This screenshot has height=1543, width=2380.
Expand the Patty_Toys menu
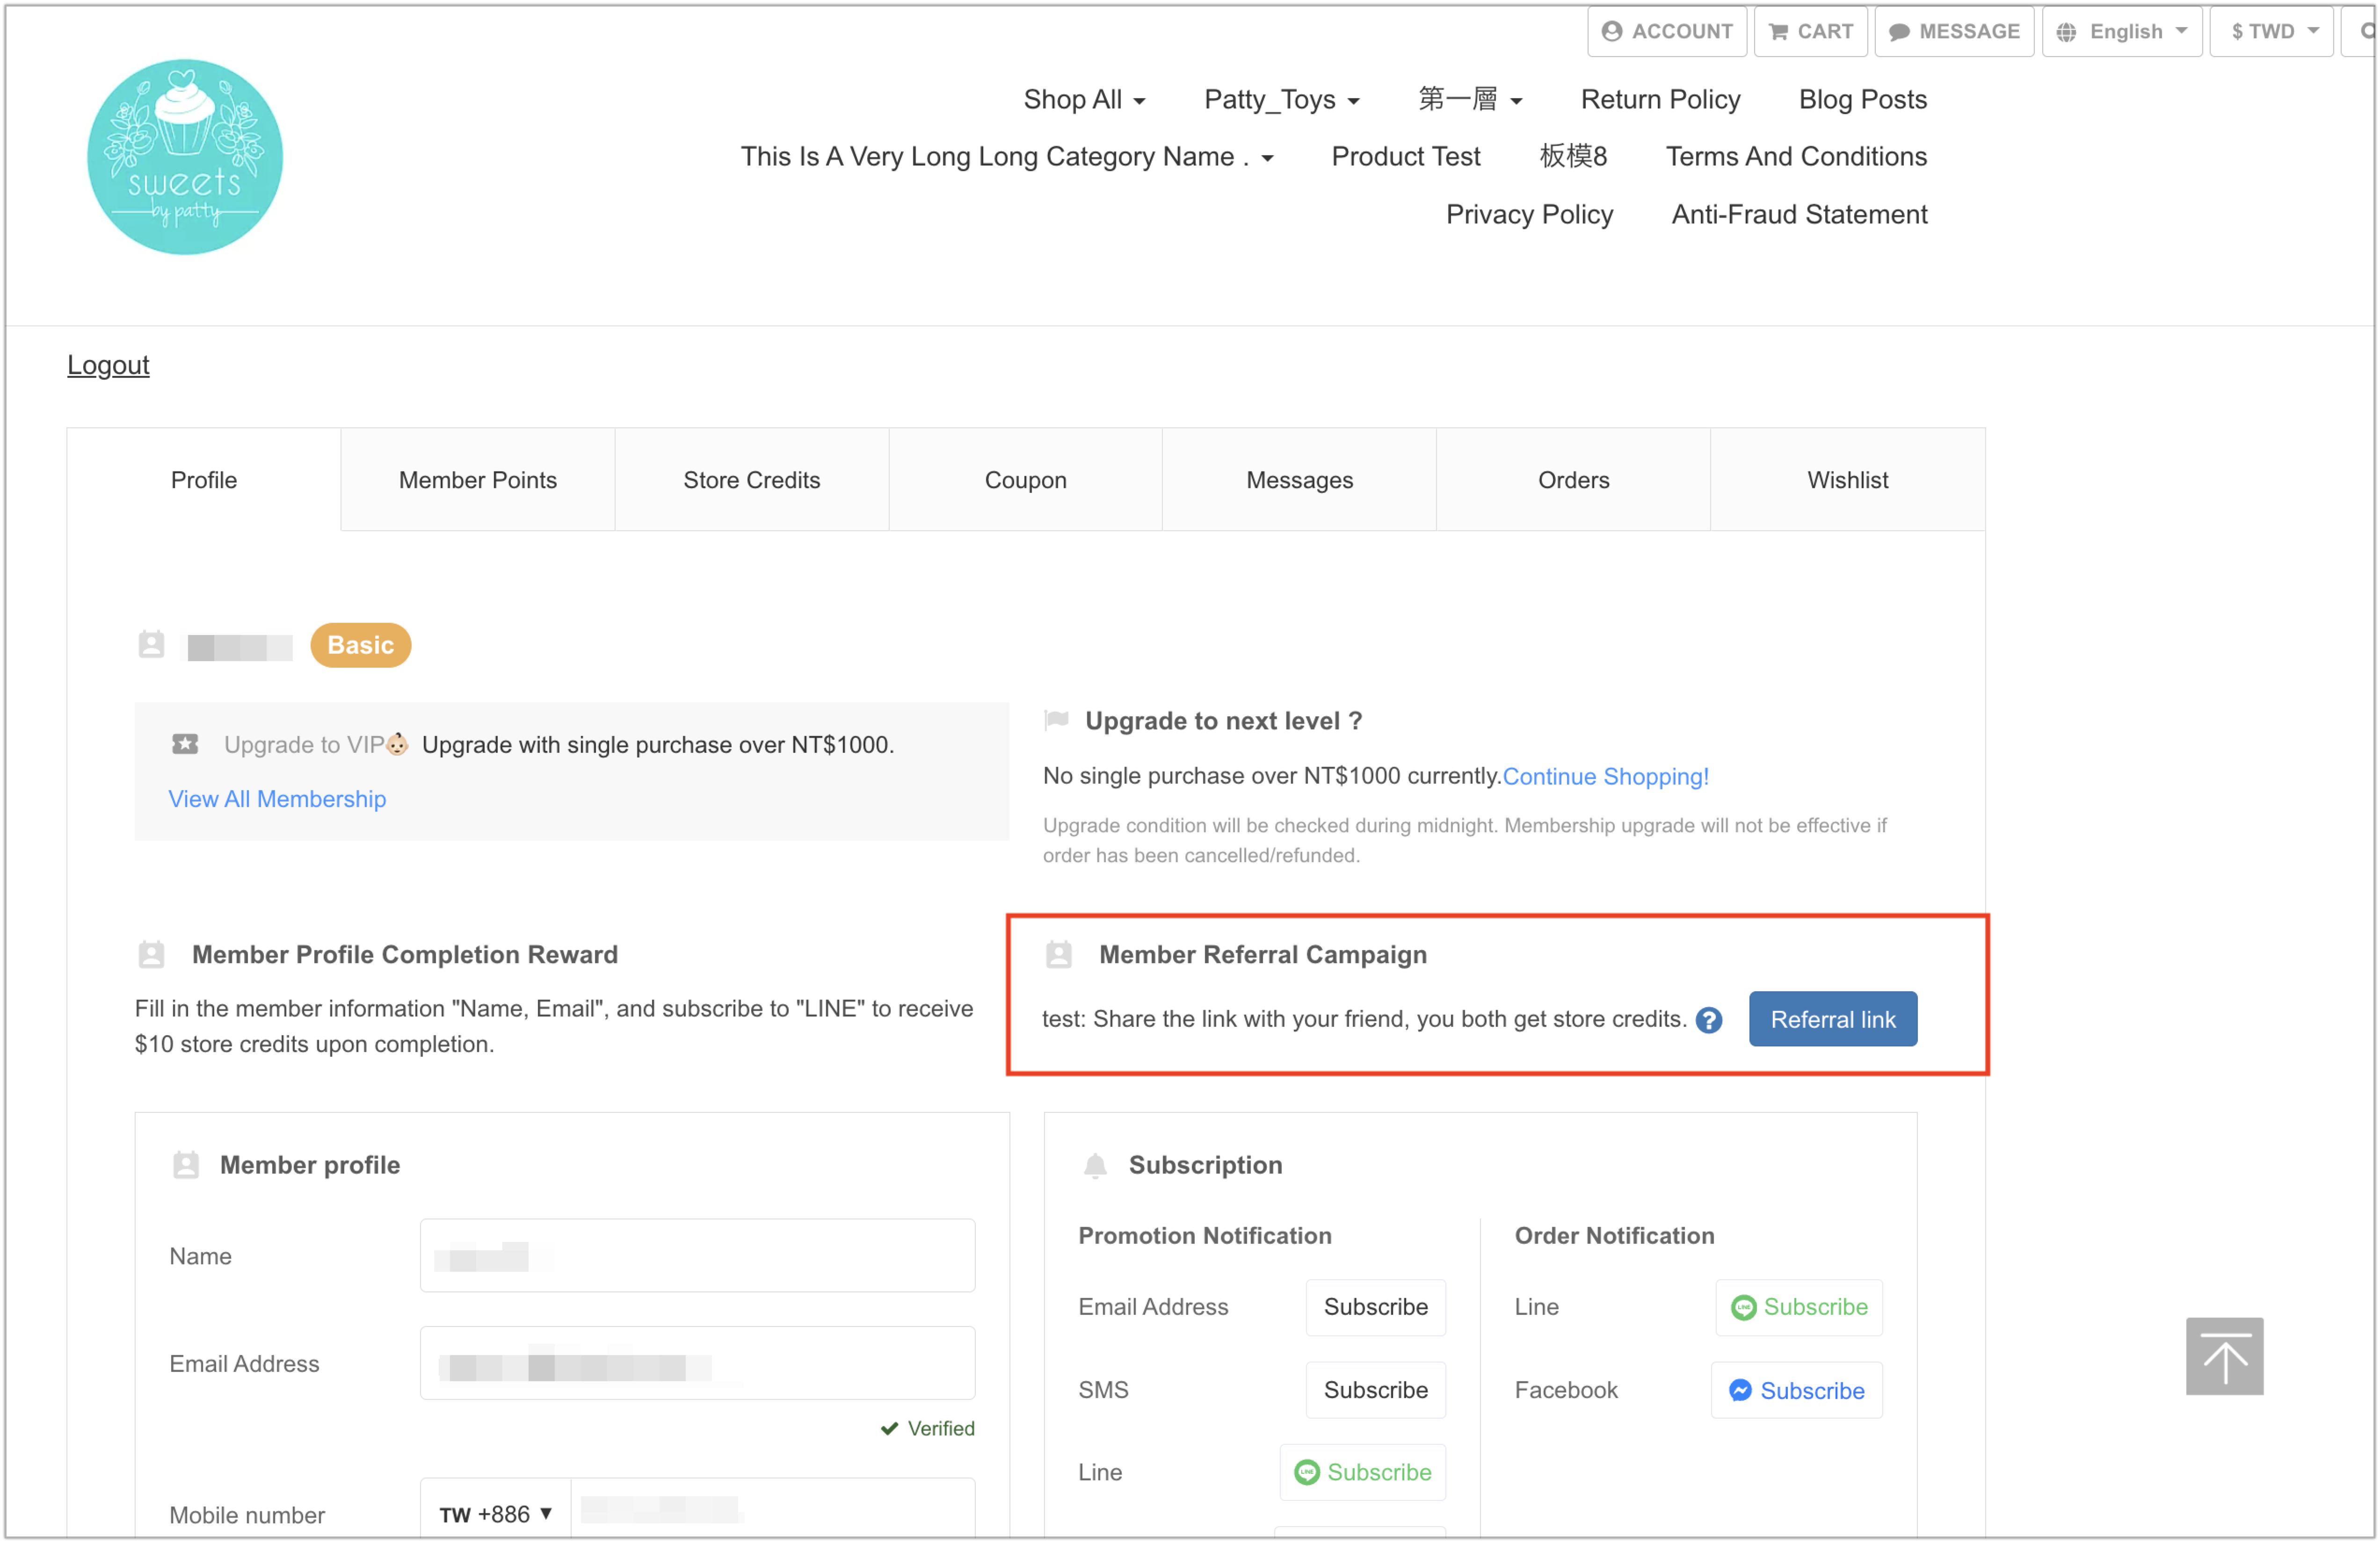coord(1281,99)
